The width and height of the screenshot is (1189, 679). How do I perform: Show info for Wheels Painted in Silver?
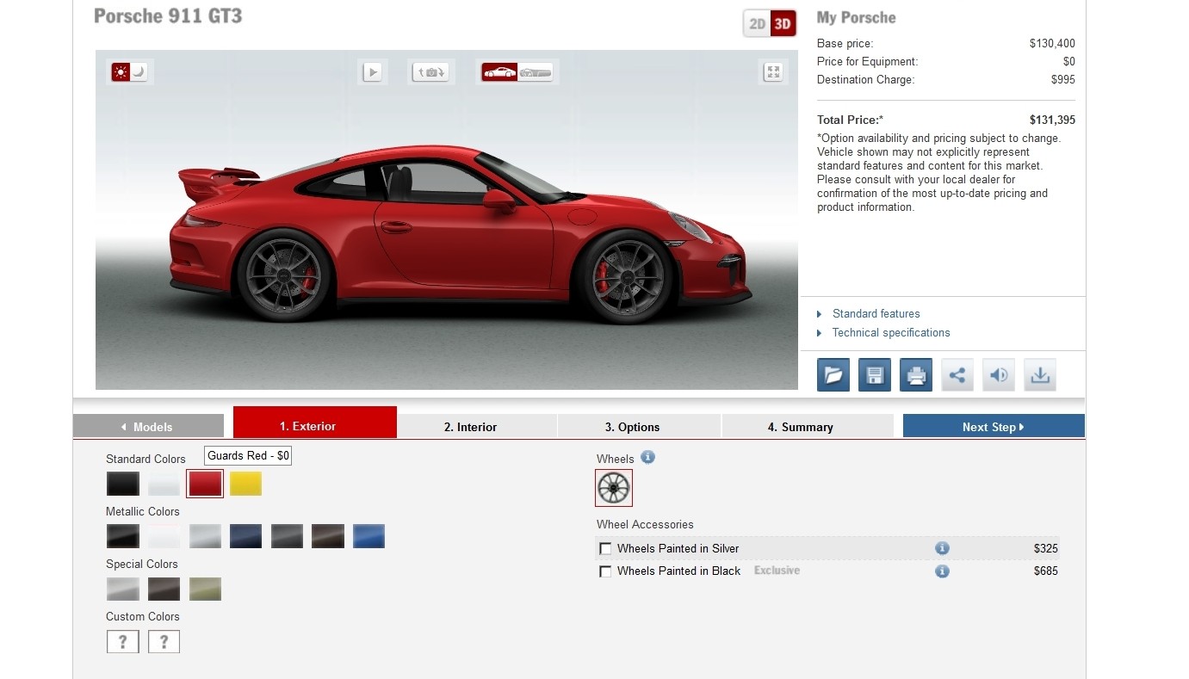point(942,548)
